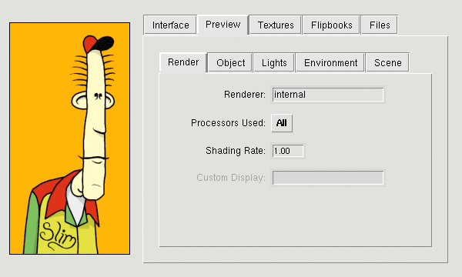
Task: Select the Render sub-tab
Action: point(183,62)
